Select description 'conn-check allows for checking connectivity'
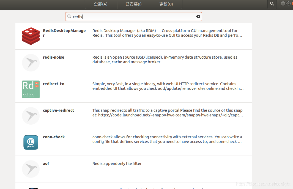The image size is (293, 189). (x=167, y=139)
